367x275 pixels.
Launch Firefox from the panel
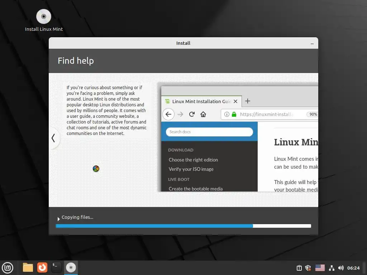point(42,267)
